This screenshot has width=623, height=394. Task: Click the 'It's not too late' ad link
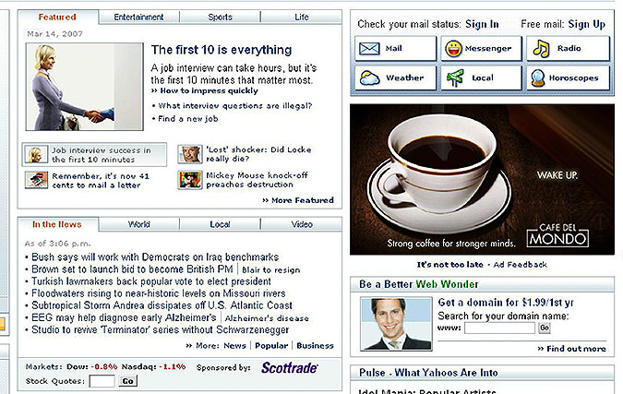pyautogui.click(x=449, y=265)
